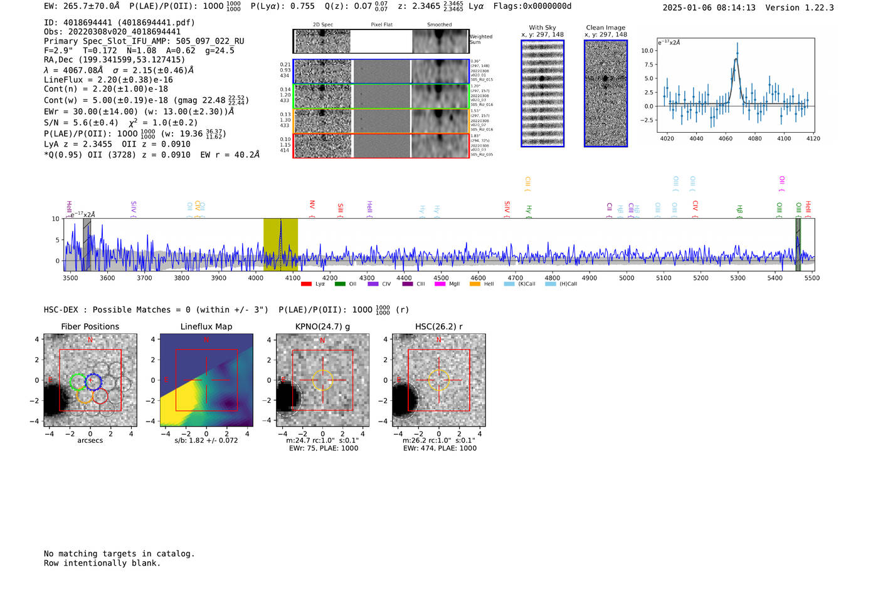Click the orange-bordered 2D spectrum row
The image size is (878, 597).
381,121
